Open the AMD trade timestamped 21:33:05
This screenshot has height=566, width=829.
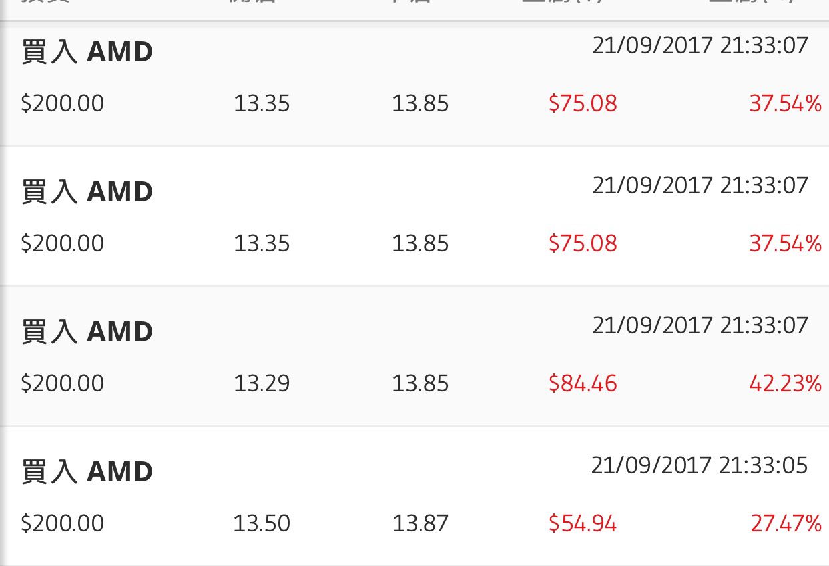414,497
